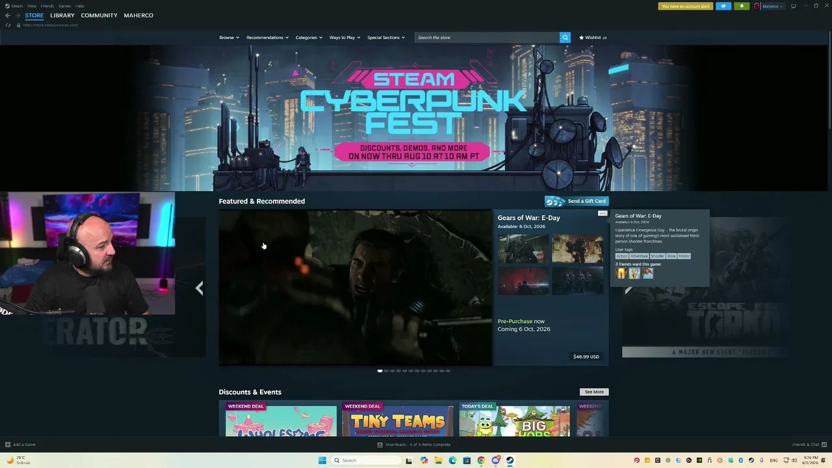Click the Steam icon in the taskbar

(510, 460)
